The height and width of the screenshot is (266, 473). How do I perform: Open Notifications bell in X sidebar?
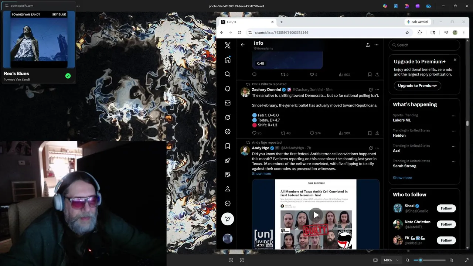228,88
